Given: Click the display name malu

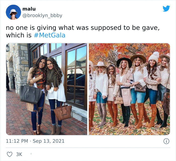Looking at the screenshot, I should (29, 9).
